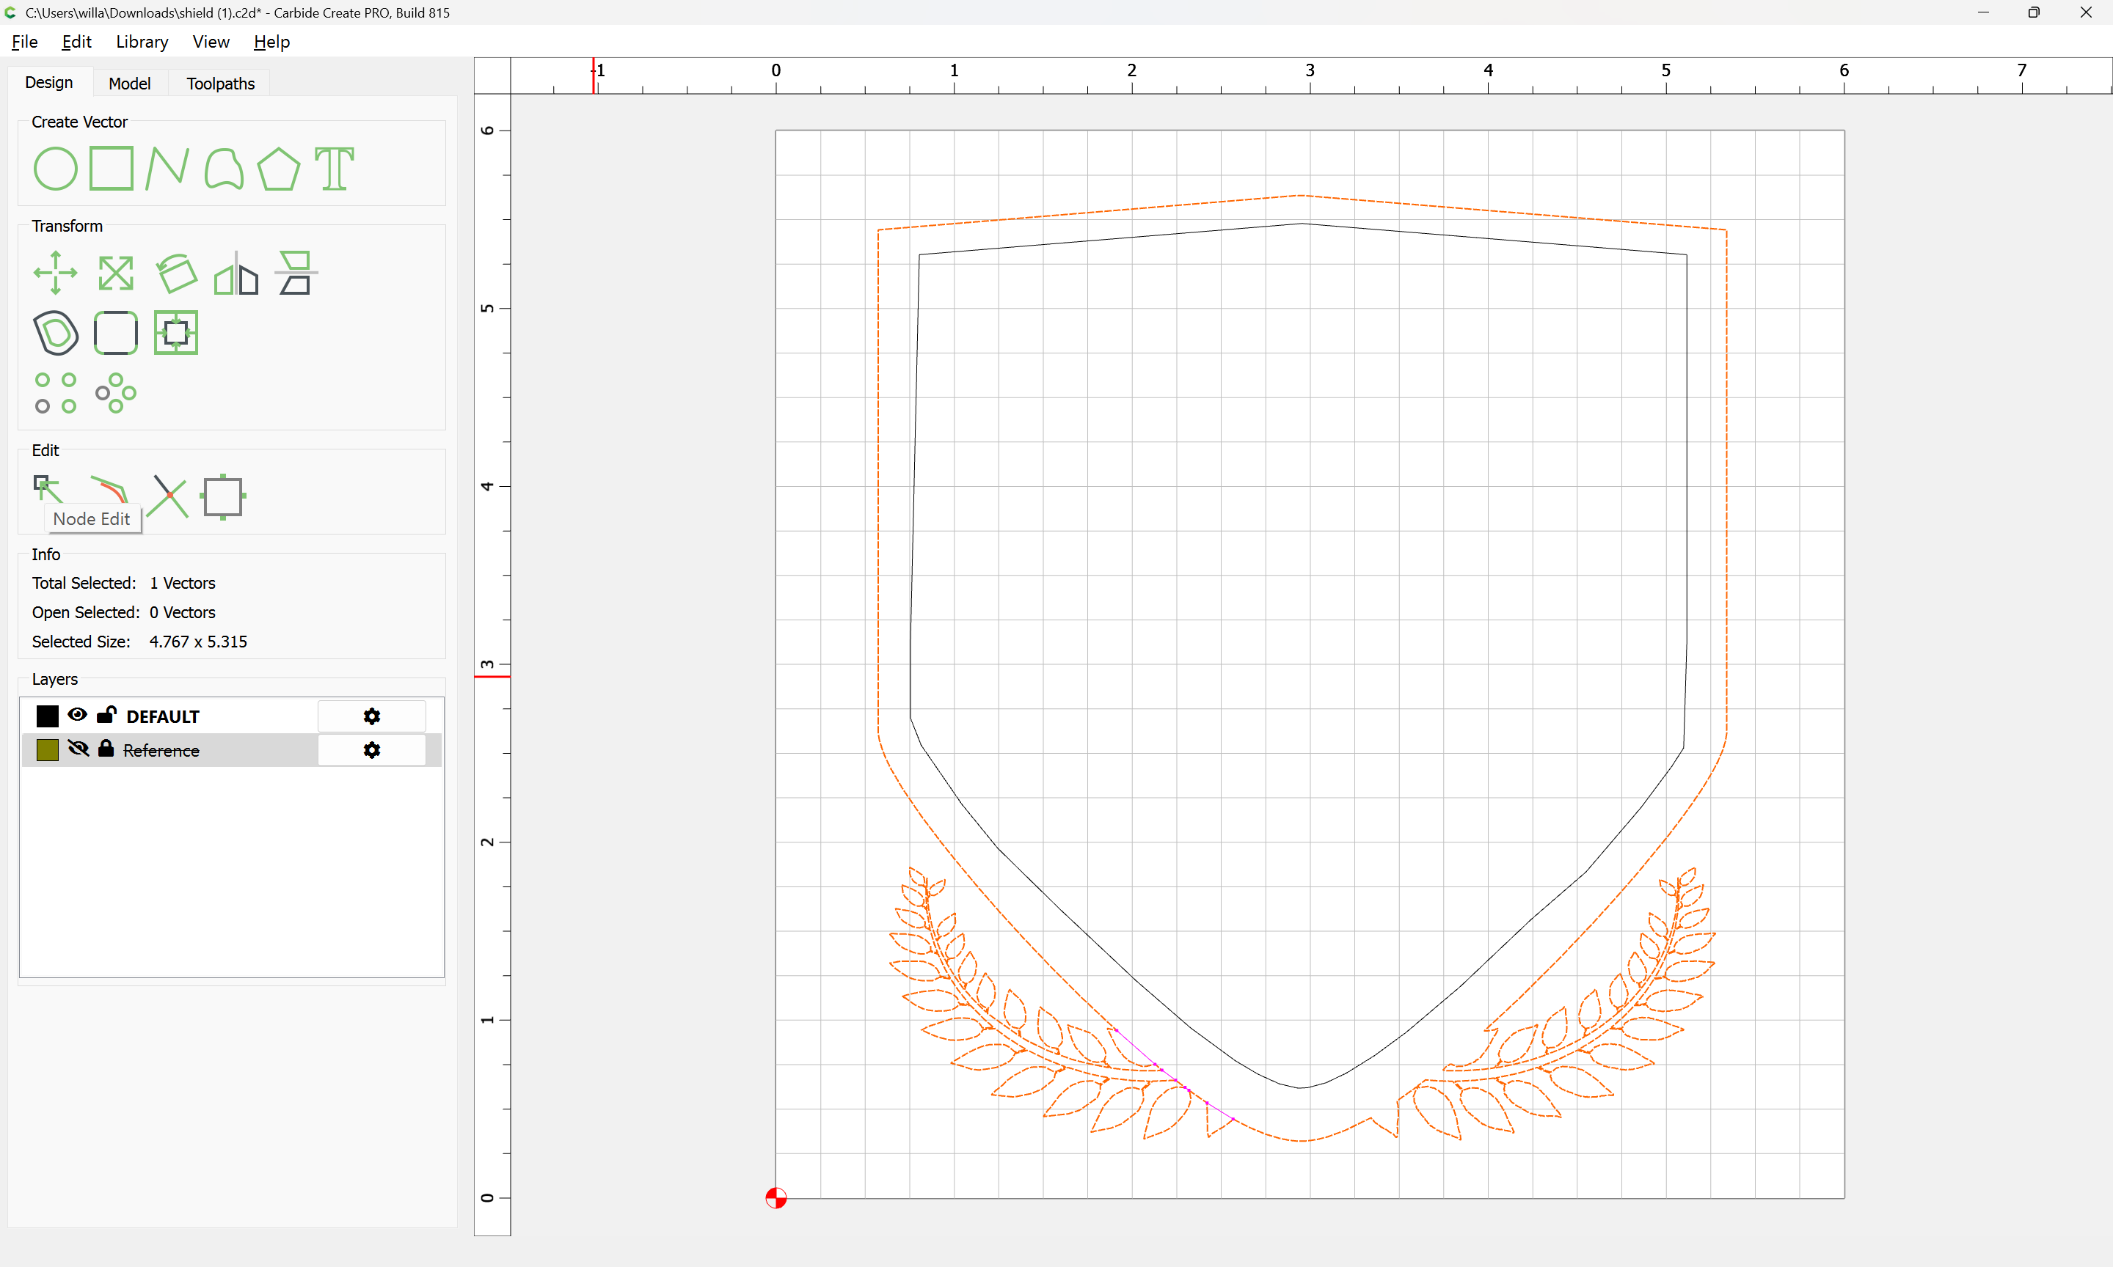Click the Selected Size value 4.767 x 5.315

click(x=198, y=641)
